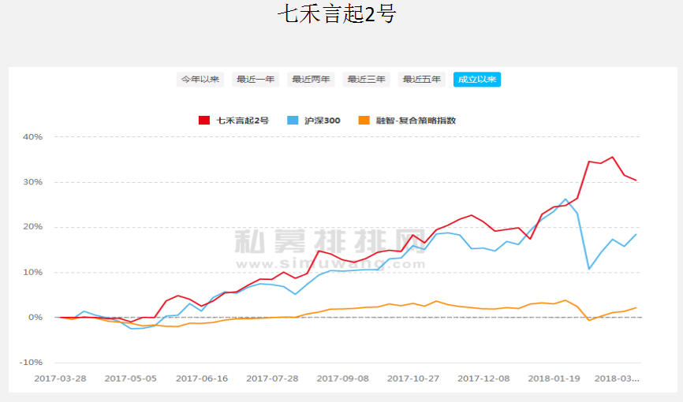Click the -10% y-axis label

tap(31, 363)
